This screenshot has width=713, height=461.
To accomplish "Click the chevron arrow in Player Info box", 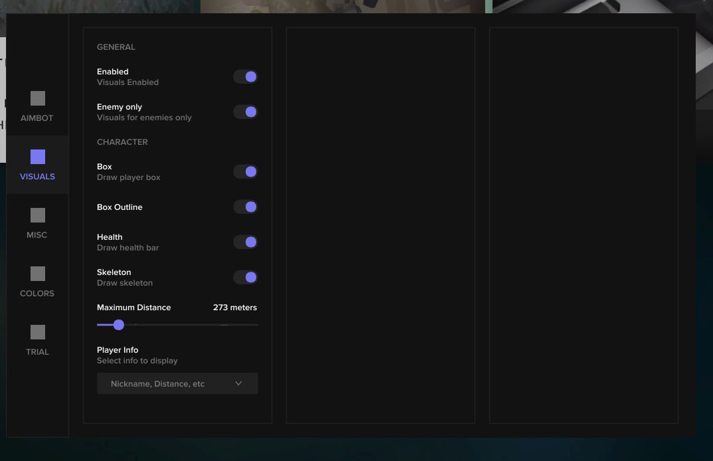I will coord(238,384).
